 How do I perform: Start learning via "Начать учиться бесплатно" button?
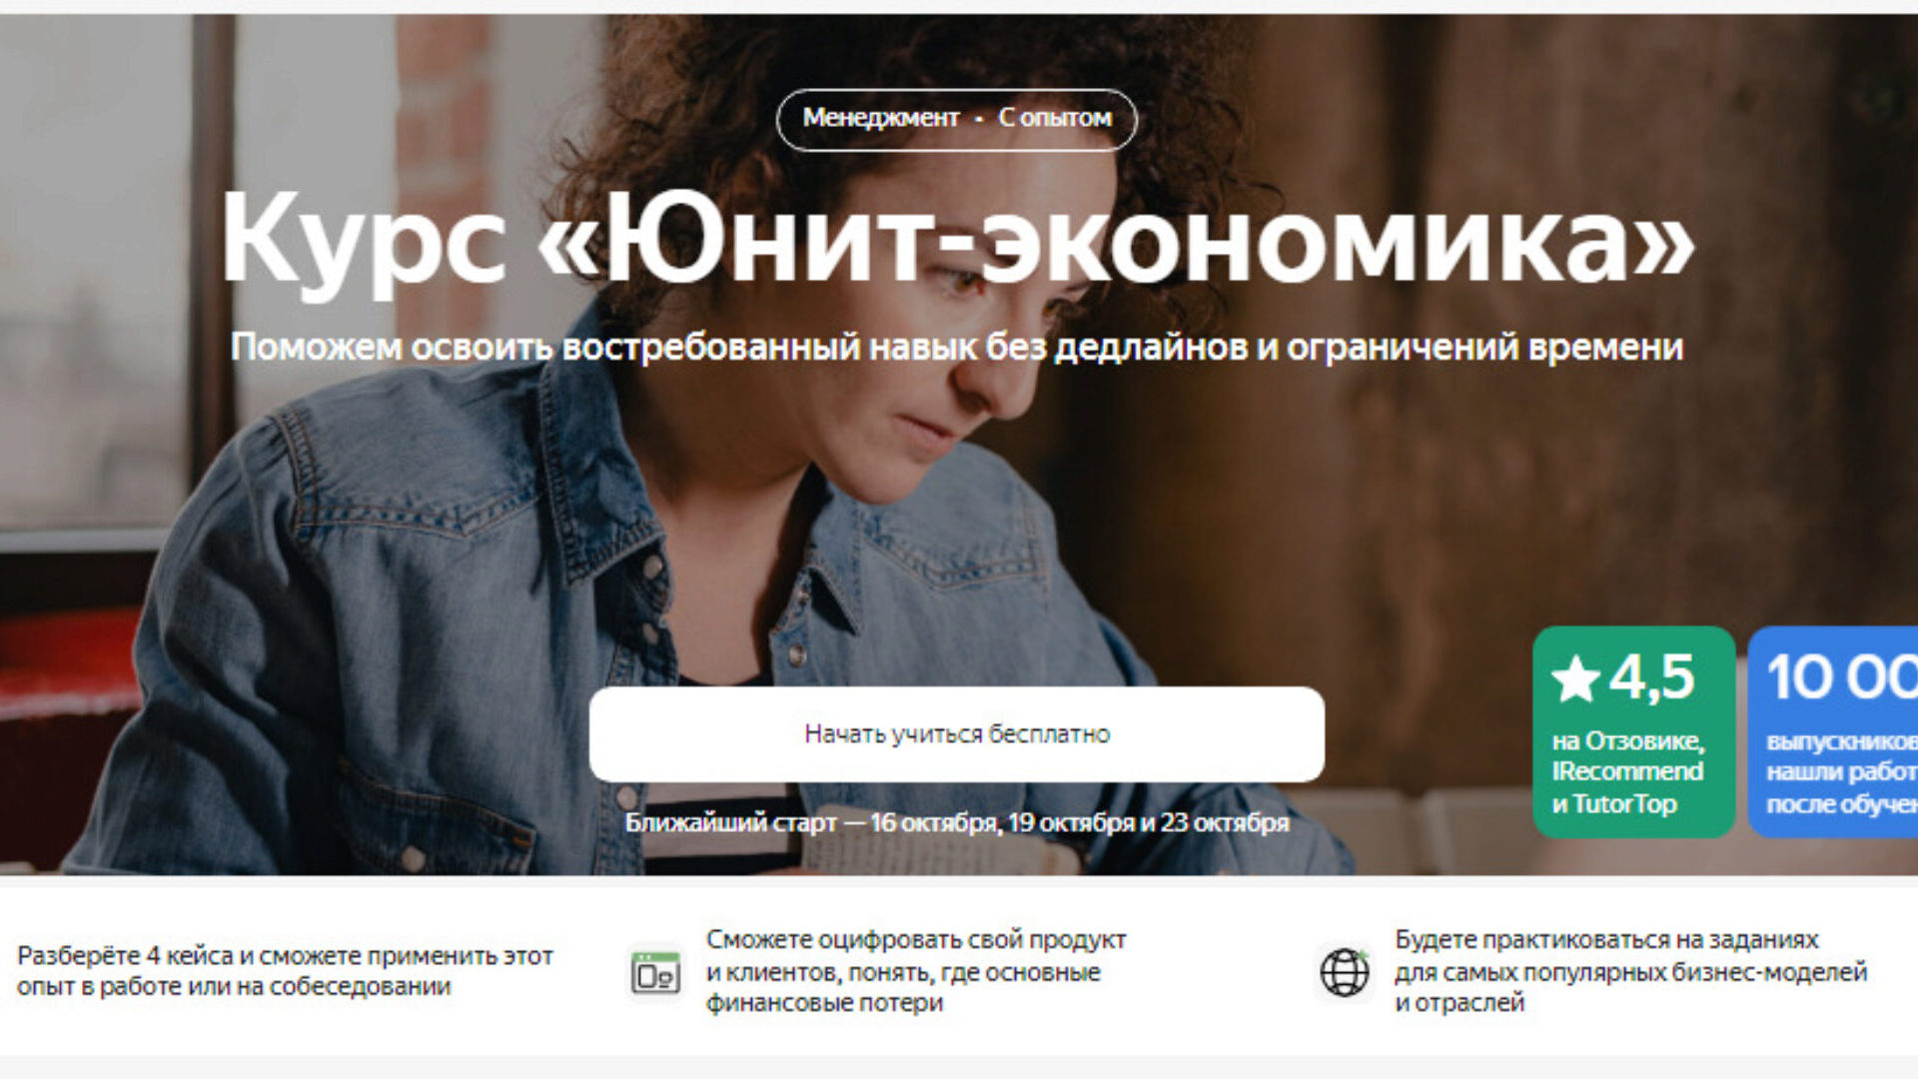pos(957,734)
